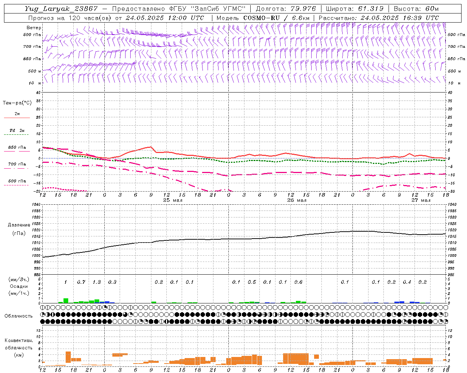Click the Осадки label

click(19, 286)
